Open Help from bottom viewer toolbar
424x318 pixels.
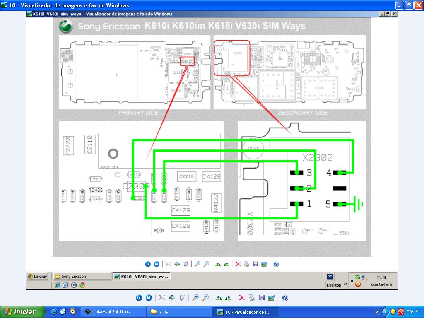click(285, 298)
